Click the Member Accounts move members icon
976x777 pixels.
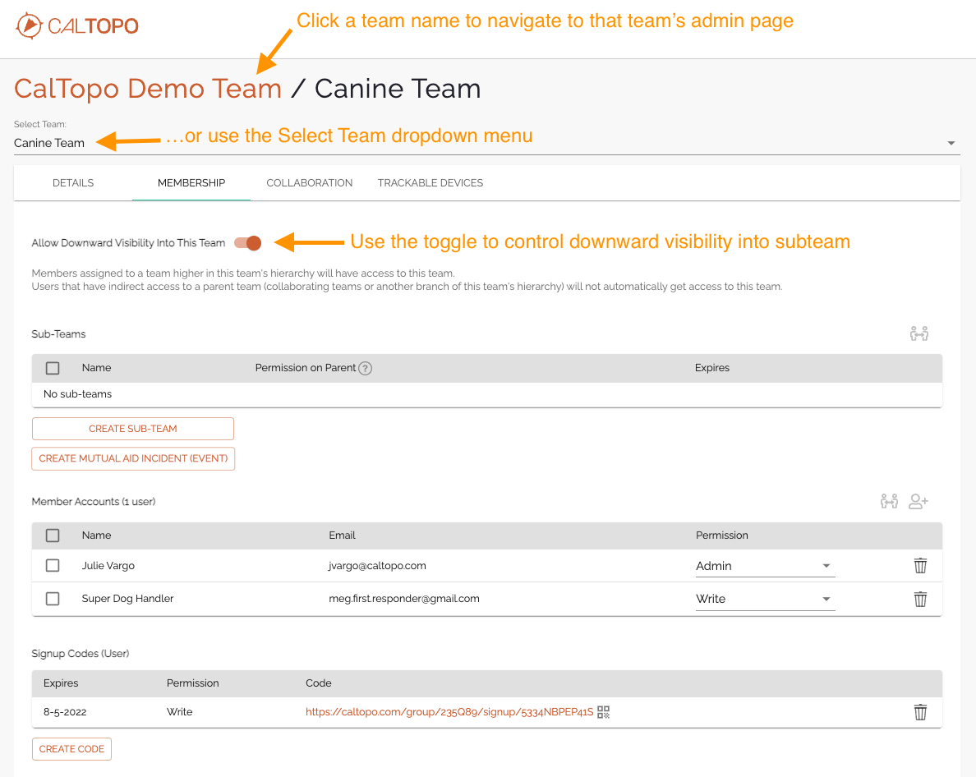(889, 501)
